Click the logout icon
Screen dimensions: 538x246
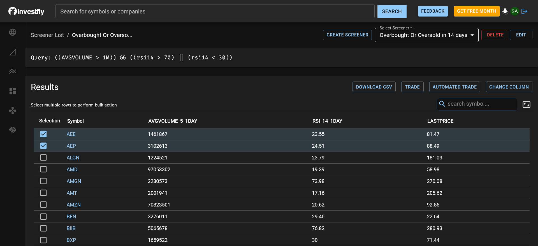pyautogui.click(x=525, y=11)
